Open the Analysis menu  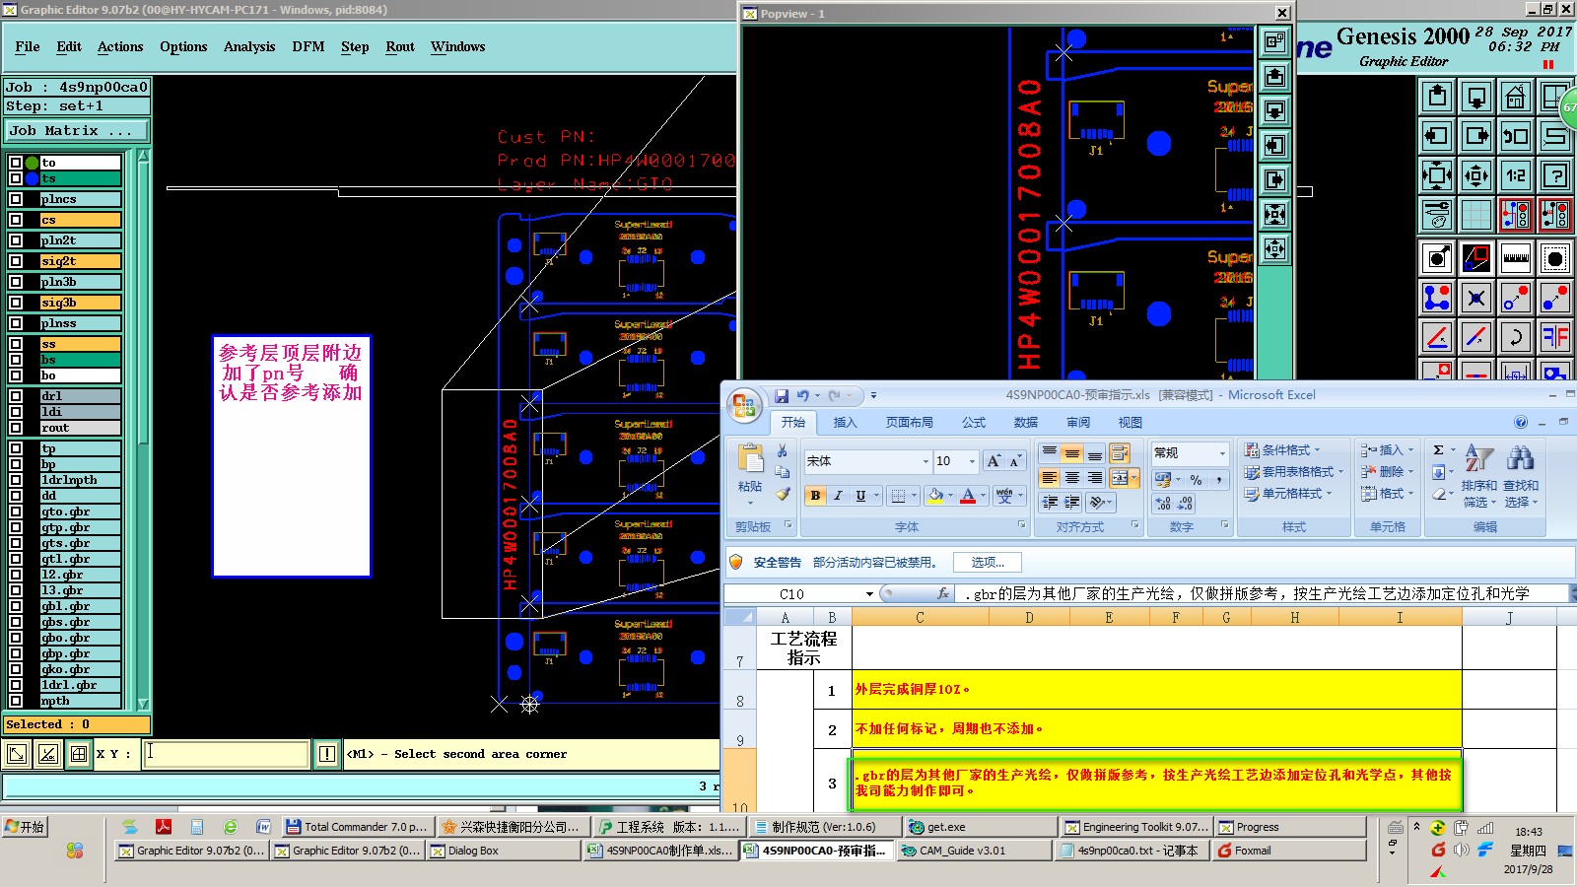point(249,46)
